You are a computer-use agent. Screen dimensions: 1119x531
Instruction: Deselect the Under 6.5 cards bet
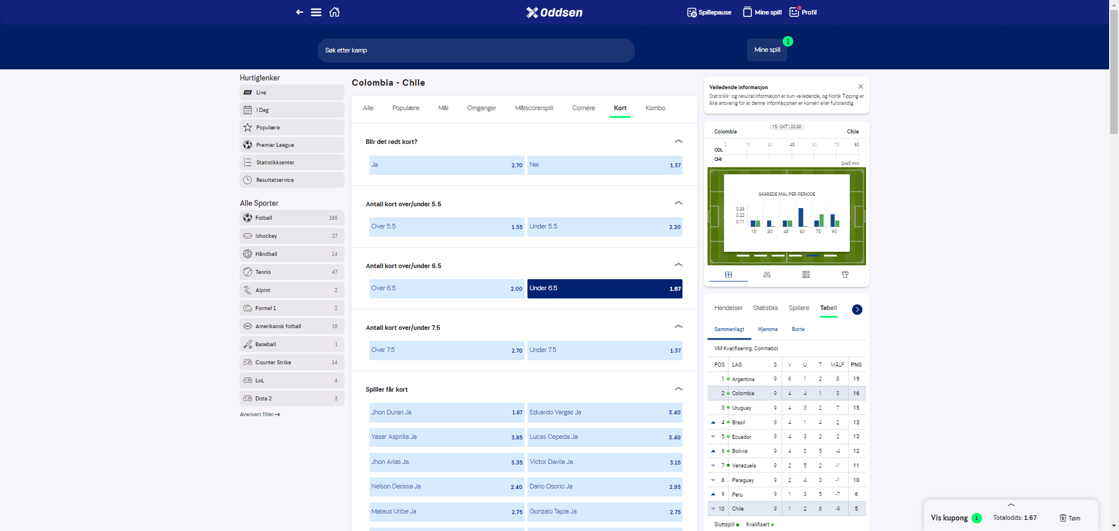point(605,289)
